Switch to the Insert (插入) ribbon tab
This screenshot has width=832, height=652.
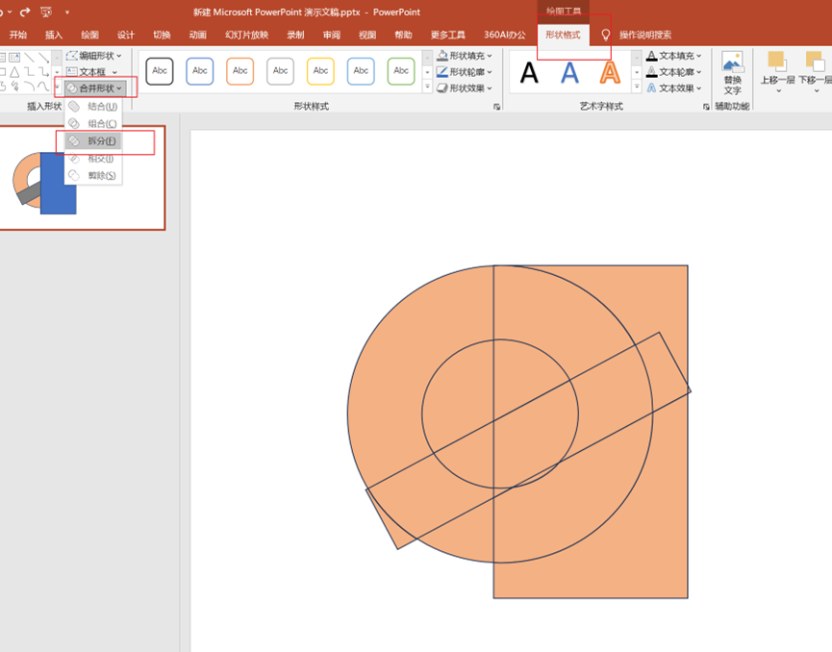tap(54, 36)
